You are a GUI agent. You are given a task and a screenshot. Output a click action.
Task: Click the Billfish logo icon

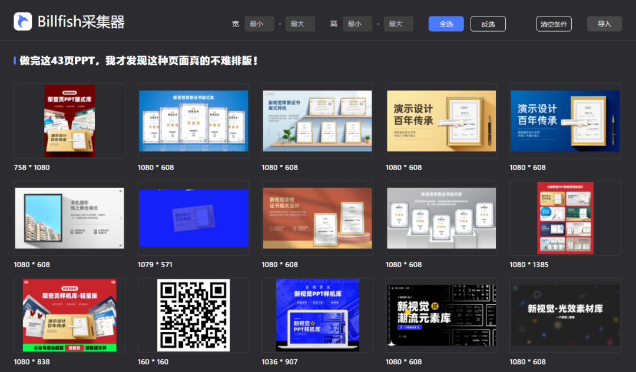23,21
